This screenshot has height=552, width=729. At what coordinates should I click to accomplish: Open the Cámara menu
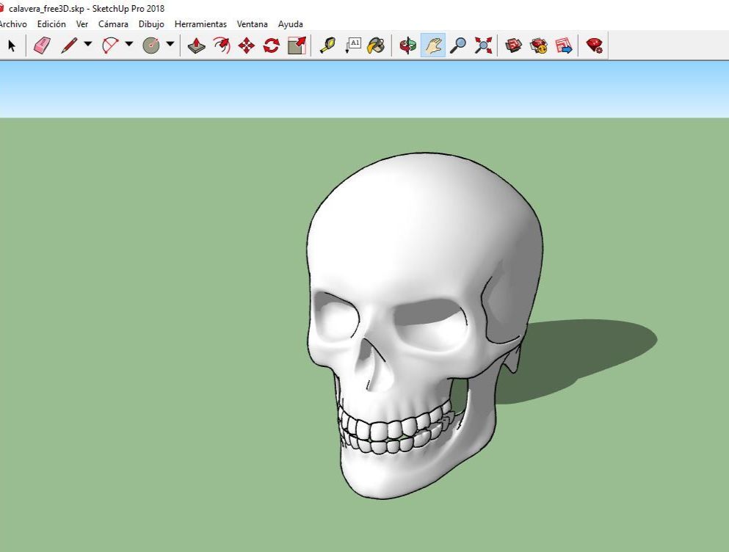pyautogui.click(x=112, y=24)
